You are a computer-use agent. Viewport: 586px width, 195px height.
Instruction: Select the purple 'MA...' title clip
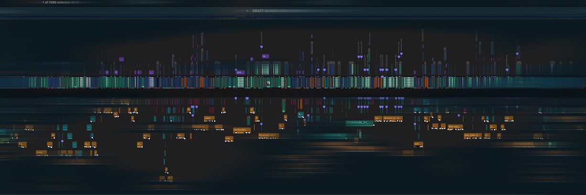[240, 72]
